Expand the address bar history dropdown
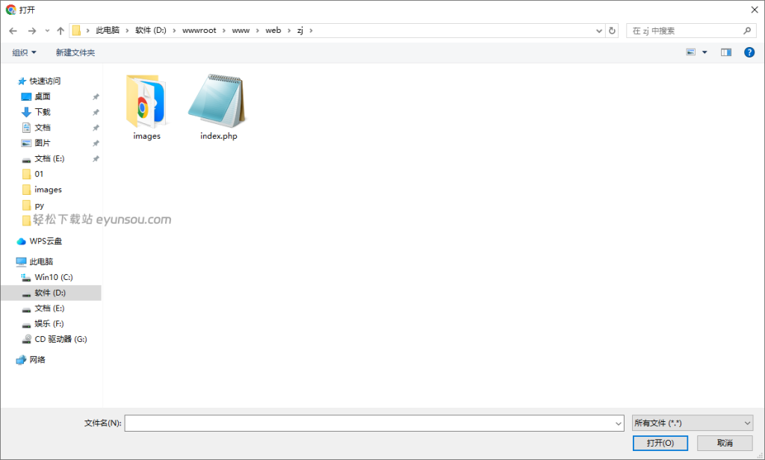765x460 pixels. (x=599, y=31)
